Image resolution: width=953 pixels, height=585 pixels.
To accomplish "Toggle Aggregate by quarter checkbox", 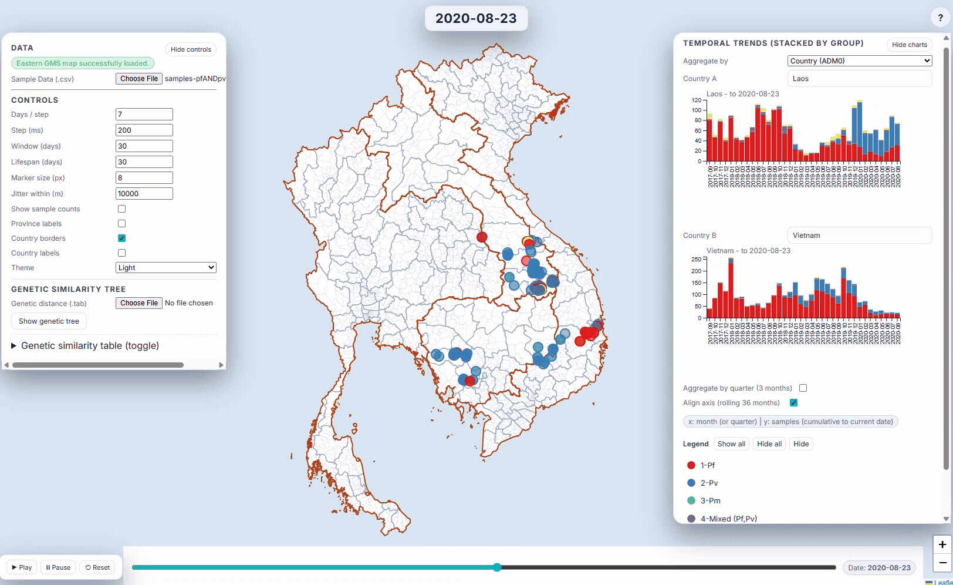I will (803, 388).
